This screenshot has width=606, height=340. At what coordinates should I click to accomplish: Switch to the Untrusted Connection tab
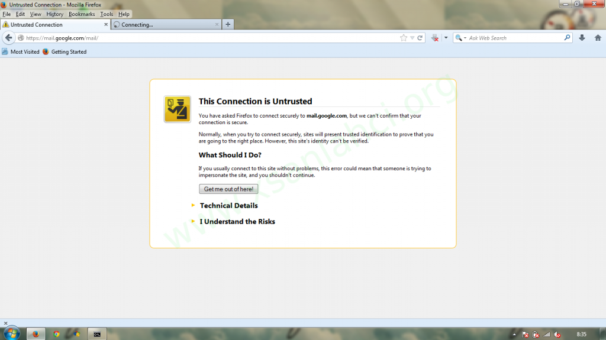[x=55, y=24]
